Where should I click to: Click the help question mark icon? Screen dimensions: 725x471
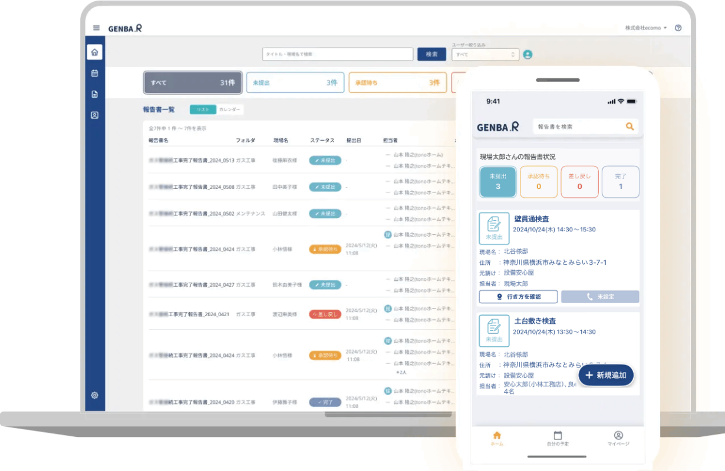click(678, 28)
